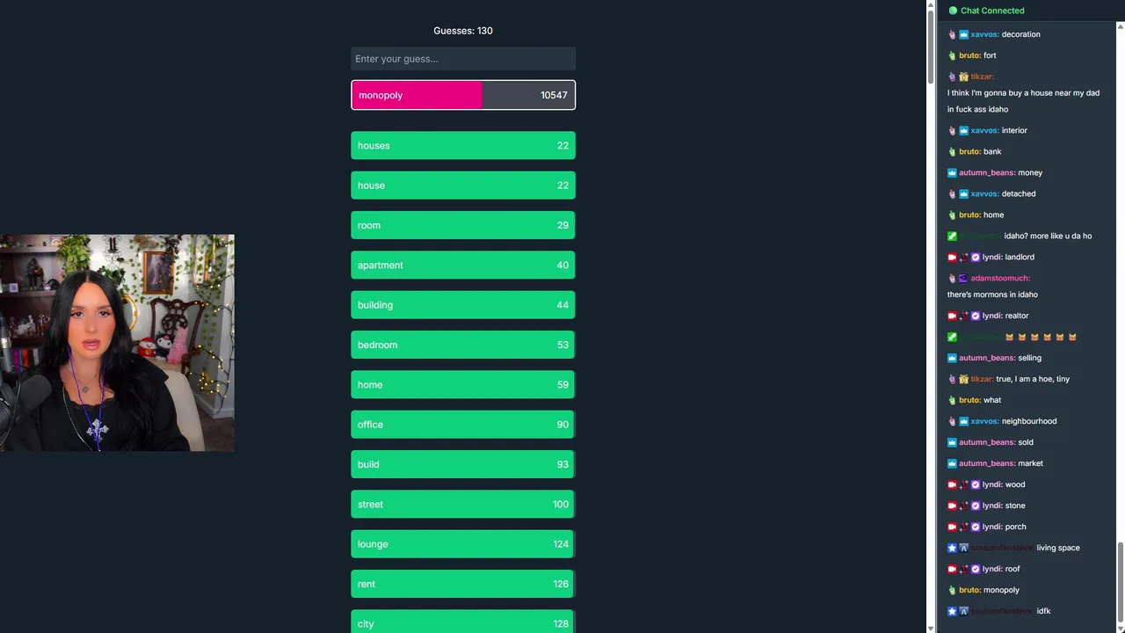Click the houses guess row
This screenshot has width=1125, height=633.
(x=463, y=146)
